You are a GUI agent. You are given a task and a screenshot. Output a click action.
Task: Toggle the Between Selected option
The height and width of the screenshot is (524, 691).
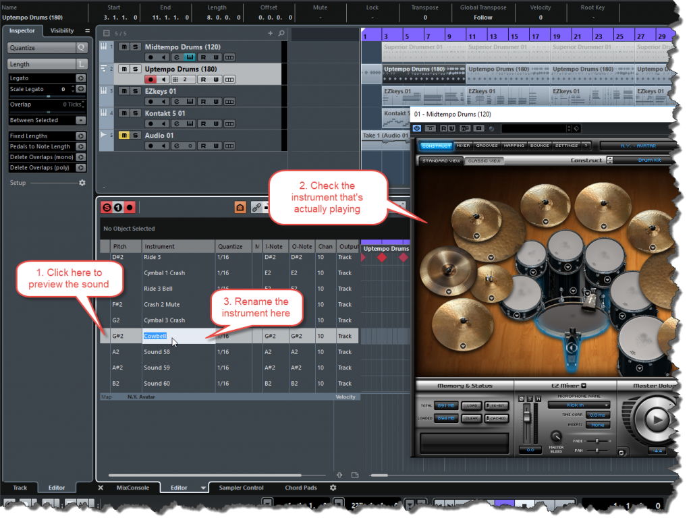point(81,120)
